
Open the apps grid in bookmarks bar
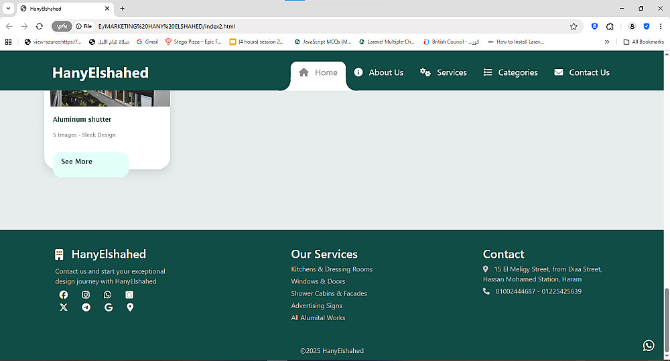(8, 42)
